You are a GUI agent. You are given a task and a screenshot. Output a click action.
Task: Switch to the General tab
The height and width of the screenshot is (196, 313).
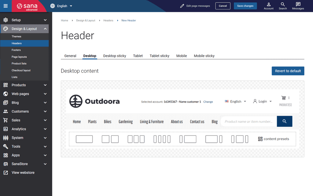[70, 56]
